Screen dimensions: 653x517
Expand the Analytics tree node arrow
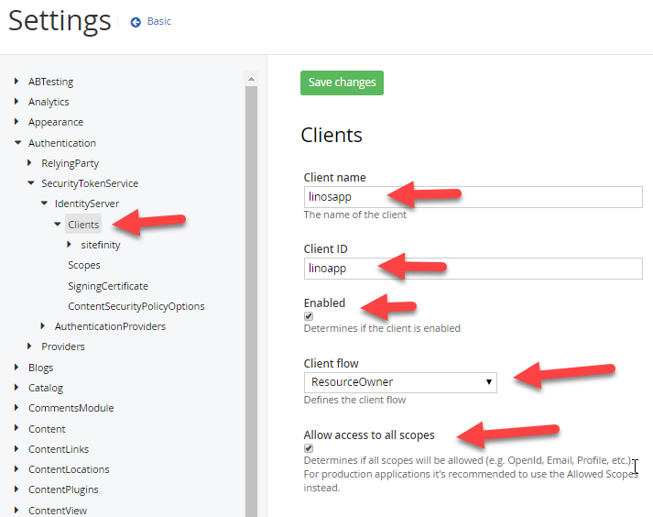[x=16, y=102]
